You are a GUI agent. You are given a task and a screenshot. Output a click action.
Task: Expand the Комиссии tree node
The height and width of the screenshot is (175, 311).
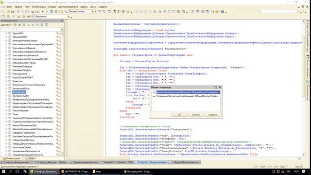pos(6,81)
